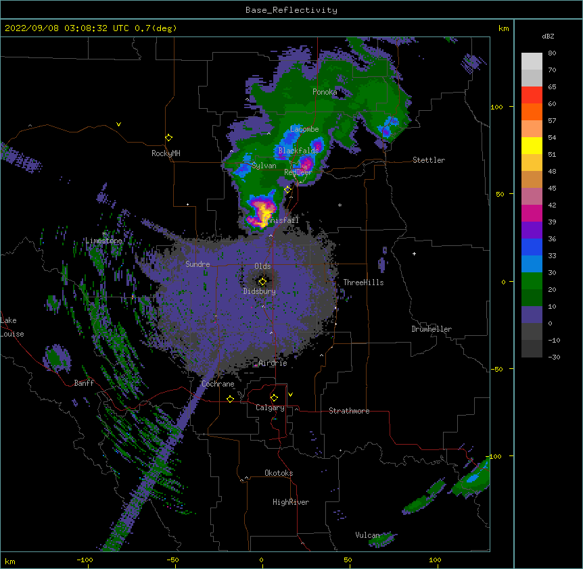Click the Limestone label
This screenshot has width=583, height=569.
tap(103, 241)
